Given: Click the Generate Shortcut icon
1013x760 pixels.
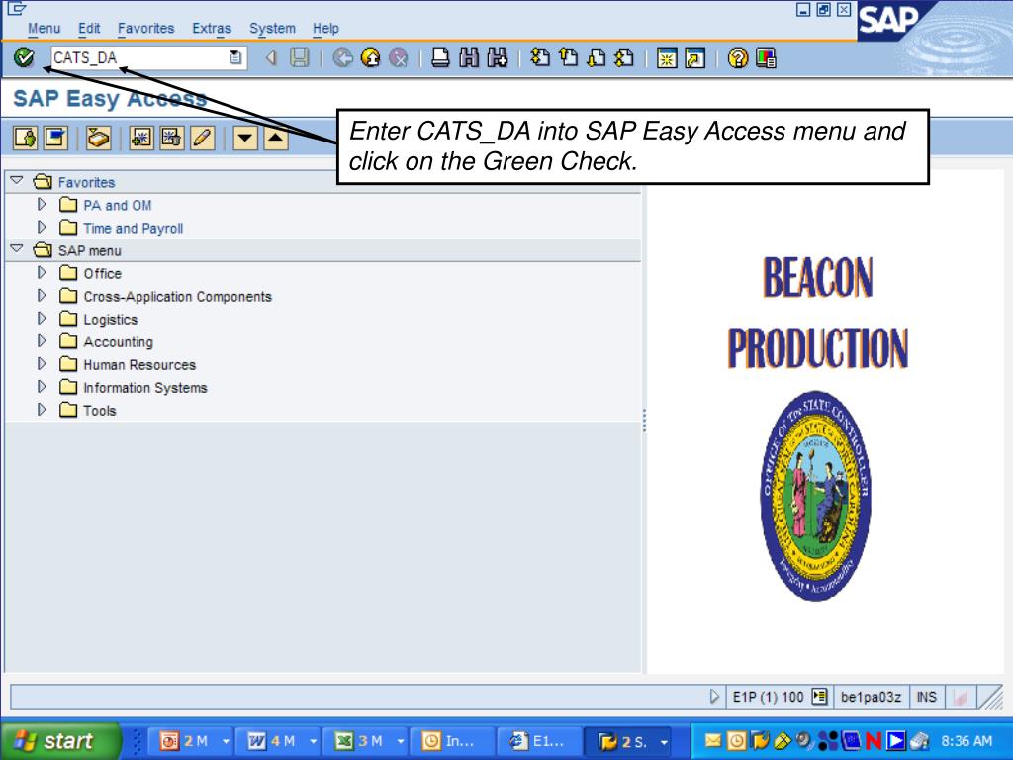Looking at the screenshot, I should coord(695,58).
